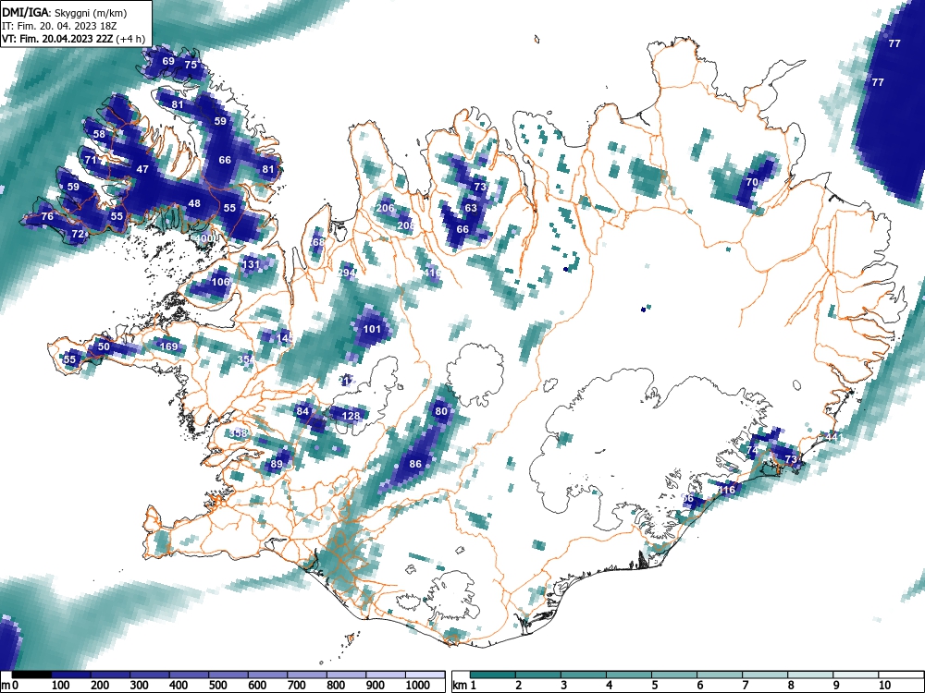The image size is (925, 693).
Task: Click the visibility value '84' on the map
Action: (302, 411)
